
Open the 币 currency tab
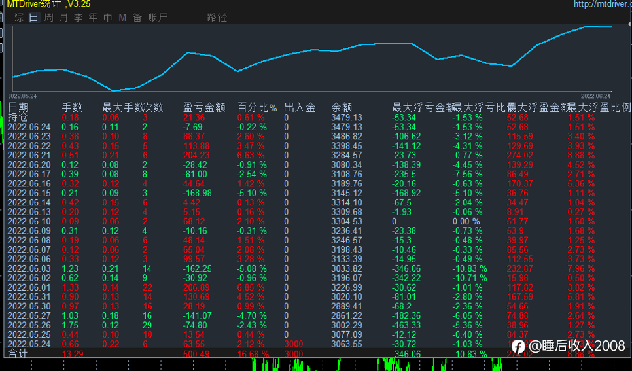108,18
